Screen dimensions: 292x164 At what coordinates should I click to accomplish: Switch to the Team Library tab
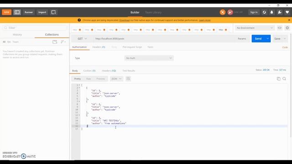click(x=153, y=12)
